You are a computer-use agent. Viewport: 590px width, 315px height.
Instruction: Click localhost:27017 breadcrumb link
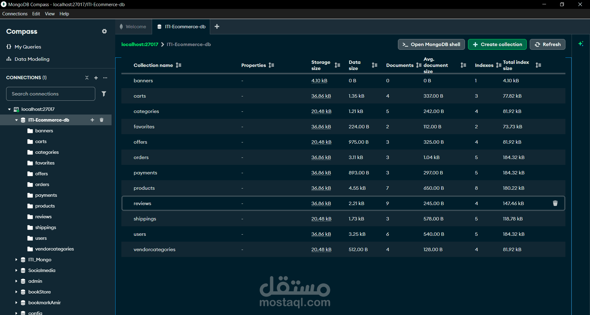[x=140, y=44]
